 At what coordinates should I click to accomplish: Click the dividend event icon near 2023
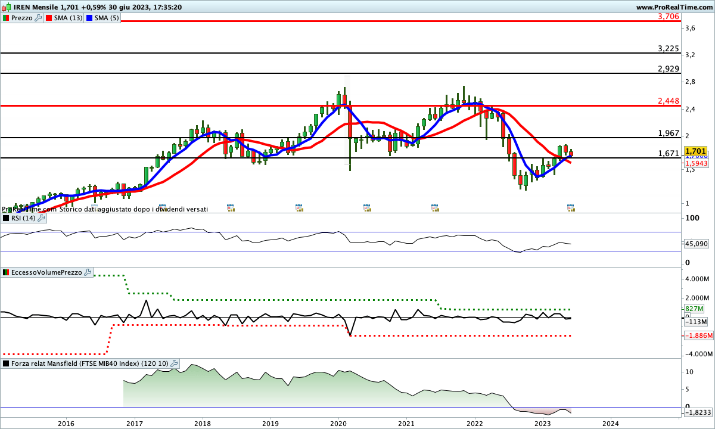[571, 207]
